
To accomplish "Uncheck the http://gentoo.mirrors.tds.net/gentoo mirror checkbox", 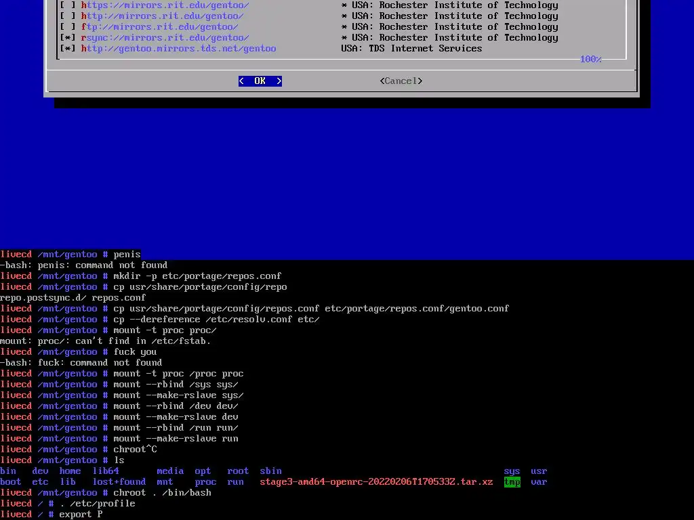I will 68,49.
